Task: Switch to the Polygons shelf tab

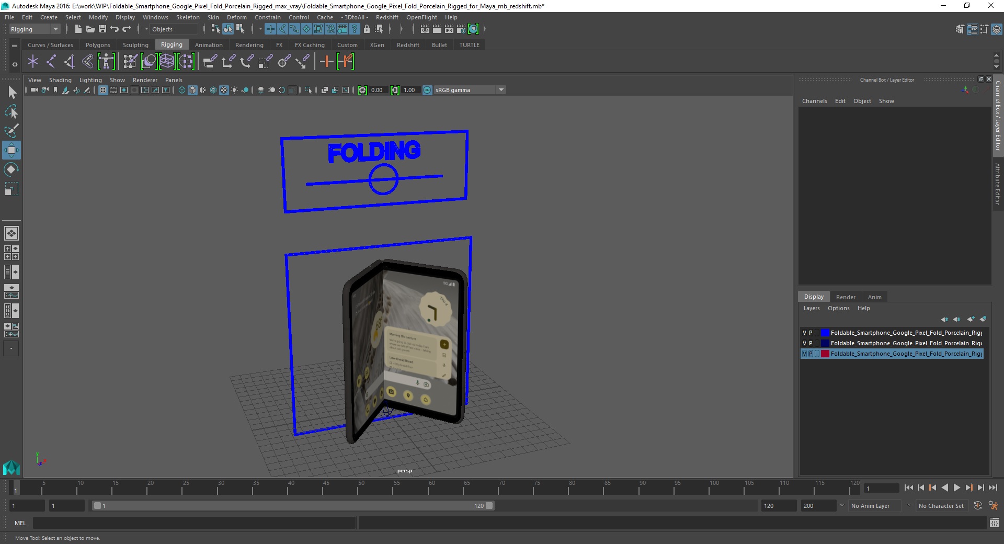Action: point(98,45)
